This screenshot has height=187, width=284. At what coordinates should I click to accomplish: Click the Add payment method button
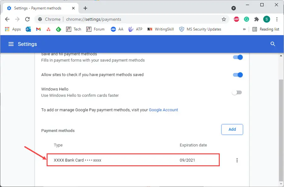(x=232, y=129)
